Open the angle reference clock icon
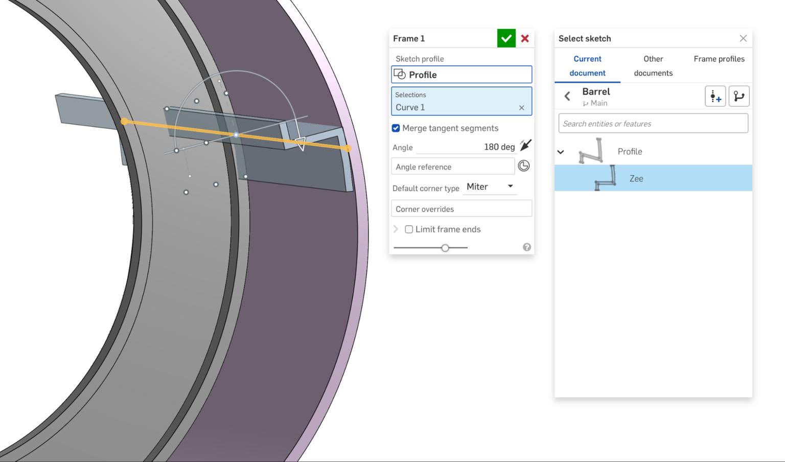This screenshot has width=785, height=462. pyautogui.click(x=523, y=166)
